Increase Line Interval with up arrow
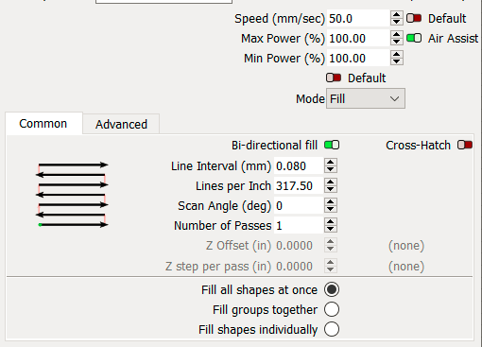The width and height of the screenshot is (482, 347). click(x=331, y=162)
